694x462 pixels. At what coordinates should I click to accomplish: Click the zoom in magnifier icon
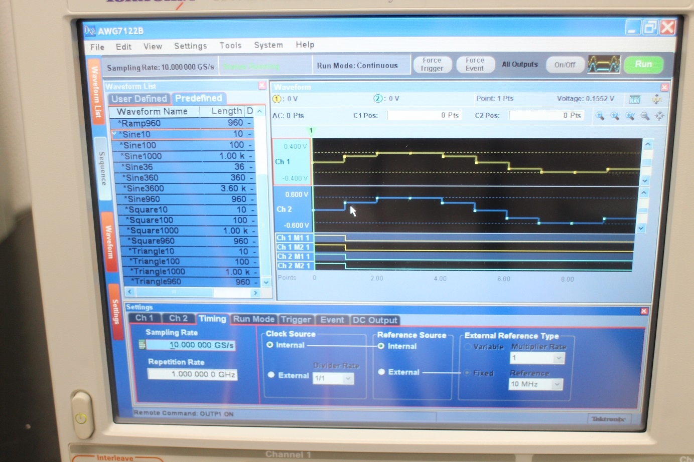point(600,116)
